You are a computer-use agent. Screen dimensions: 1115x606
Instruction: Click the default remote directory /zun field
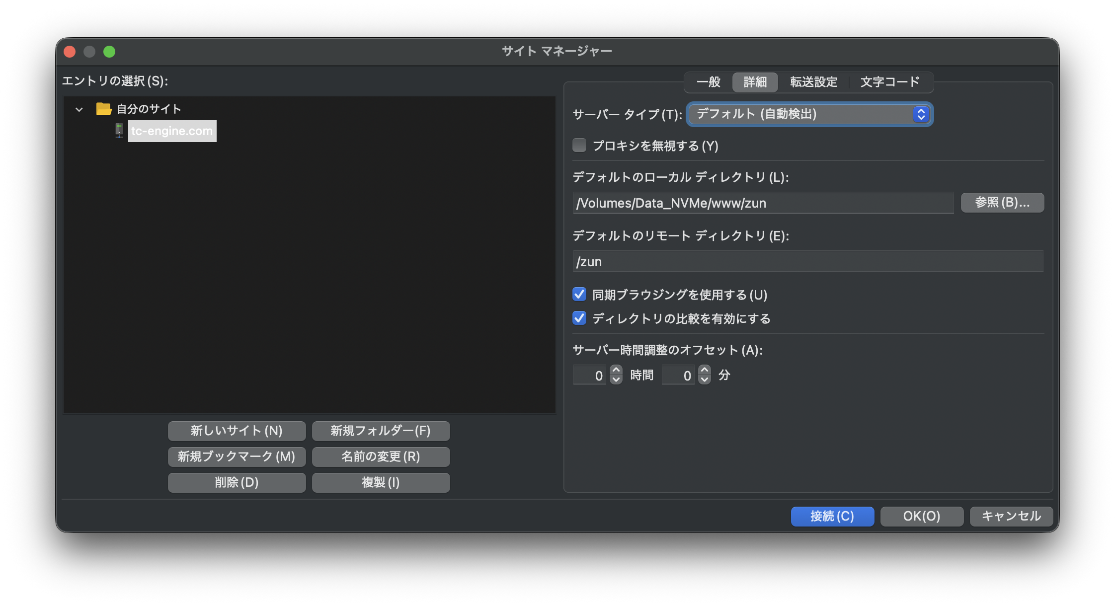click(x=807, y=262)
